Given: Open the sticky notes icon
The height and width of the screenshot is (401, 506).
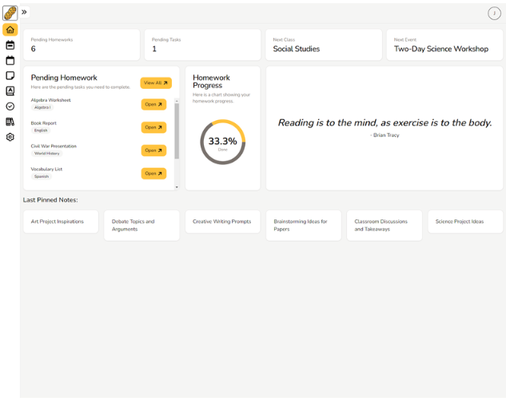Looking at the screenshot, I should (10, 75).
